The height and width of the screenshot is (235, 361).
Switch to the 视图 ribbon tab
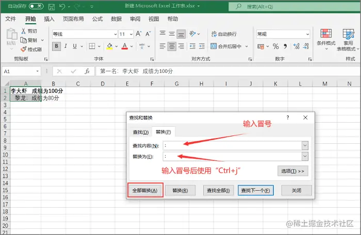(x=154, y=19)
